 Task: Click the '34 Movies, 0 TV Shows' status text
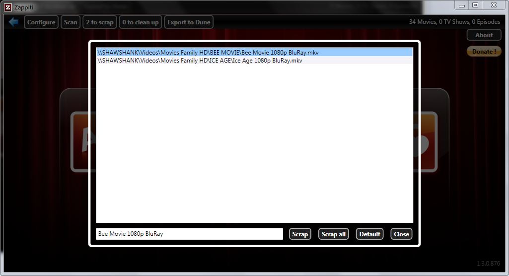tap(454, 22)
